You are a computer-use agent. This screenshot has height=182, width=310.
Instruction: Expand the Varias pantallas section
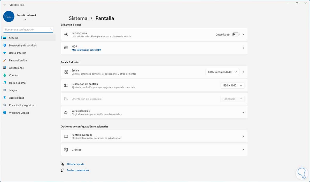tap(243, 112)
